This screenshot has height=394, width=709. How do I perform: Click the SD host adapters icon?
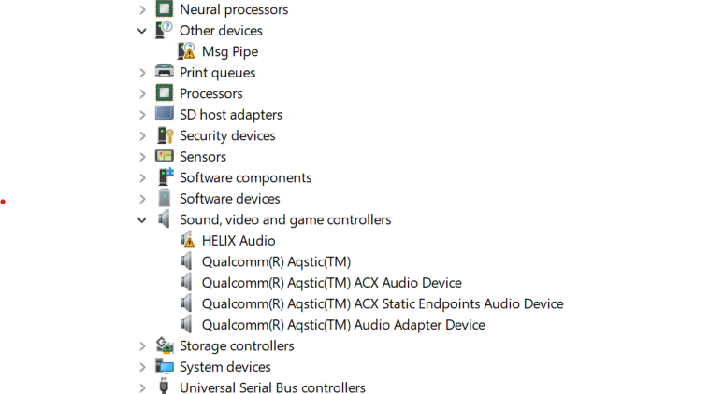coord(165,114)
